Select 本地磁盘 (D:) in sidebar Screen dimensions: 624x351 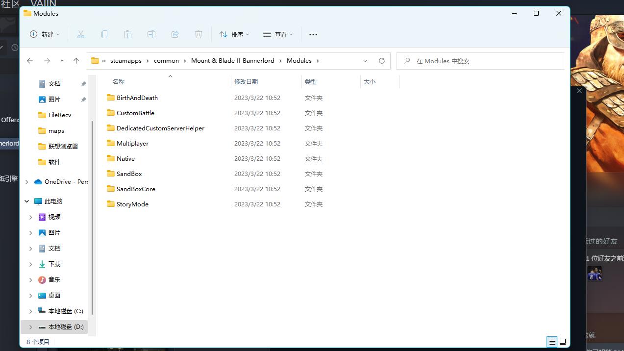[55, 327]
